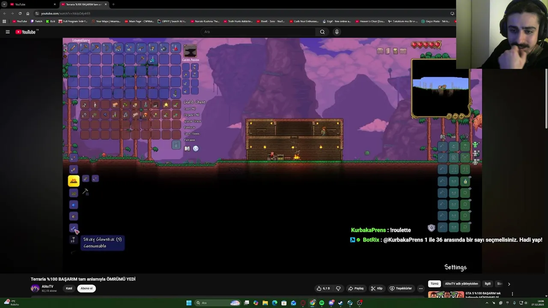Image resolution: width=548 pixels, height=308 pixels.
Task: Subscribe with the Abone ol button
Action: 86,288
